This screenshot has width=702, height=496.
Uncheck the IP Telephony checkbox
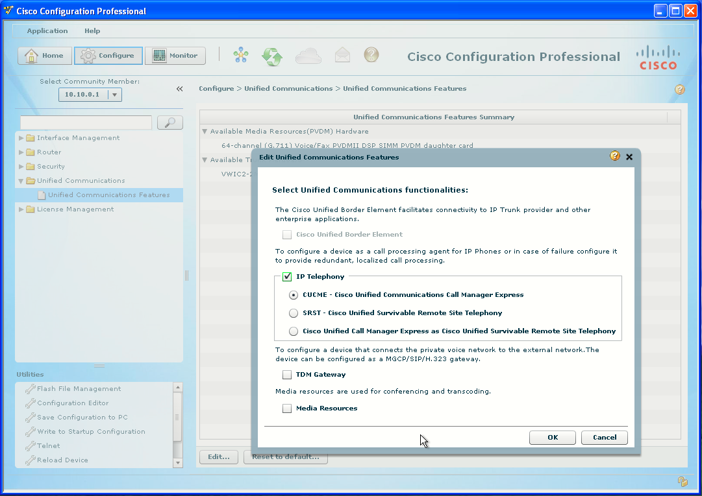287,277
